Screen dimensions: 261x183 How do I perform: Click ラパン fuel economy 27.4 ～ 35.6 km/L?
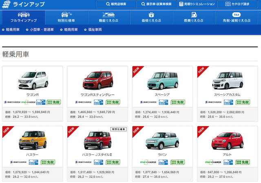pyautogui.click(x=151, y=177)
